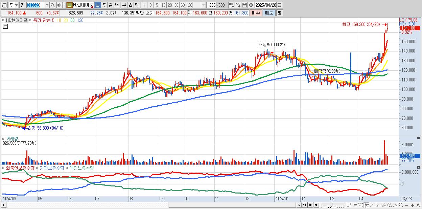Image resolution: width=422 pixels, height=209 pixels.
Task: Click the 매도 sell button
Action: coord(269,13)
